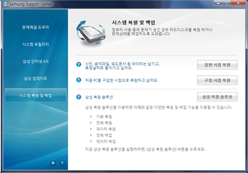Launch 삼성 복원 솔루션 button
The height and width of the screenshot is (173, 248).
tap(217, 97)
